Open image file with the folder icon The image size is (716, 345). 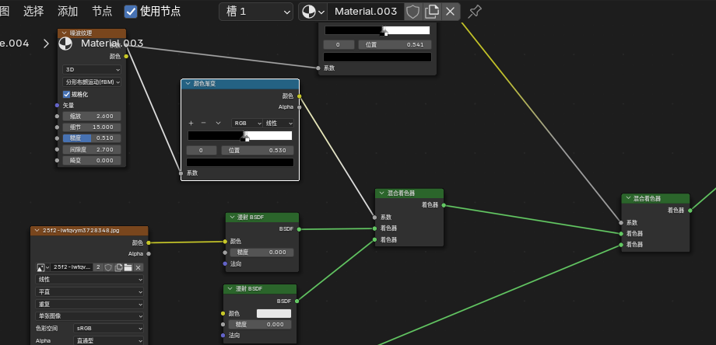coord(128,267)
